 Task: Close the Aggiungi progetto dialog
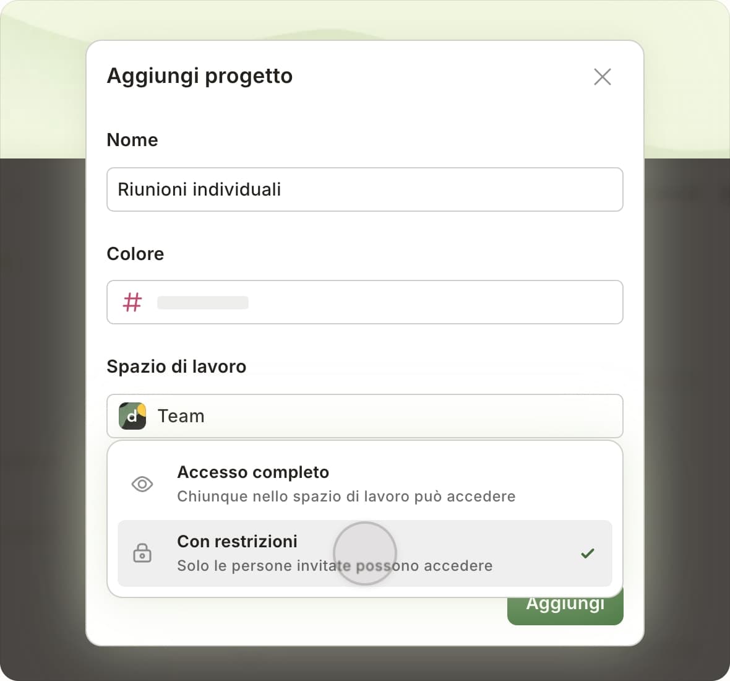pyautogui.click(x=603, y=77)
